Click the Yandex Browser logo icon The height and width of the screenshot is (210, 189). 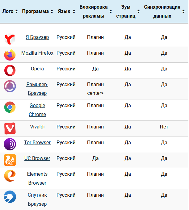10,39
